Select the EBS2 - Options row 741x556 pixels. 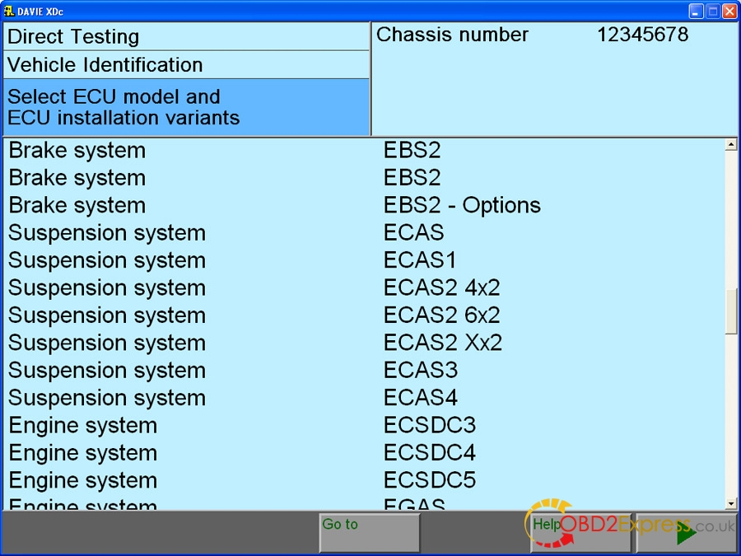(x=364, y=205)
